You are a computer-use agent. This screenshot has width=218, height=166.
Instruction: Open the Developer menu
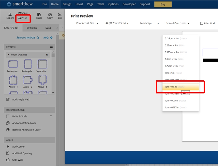coord(129,4)
